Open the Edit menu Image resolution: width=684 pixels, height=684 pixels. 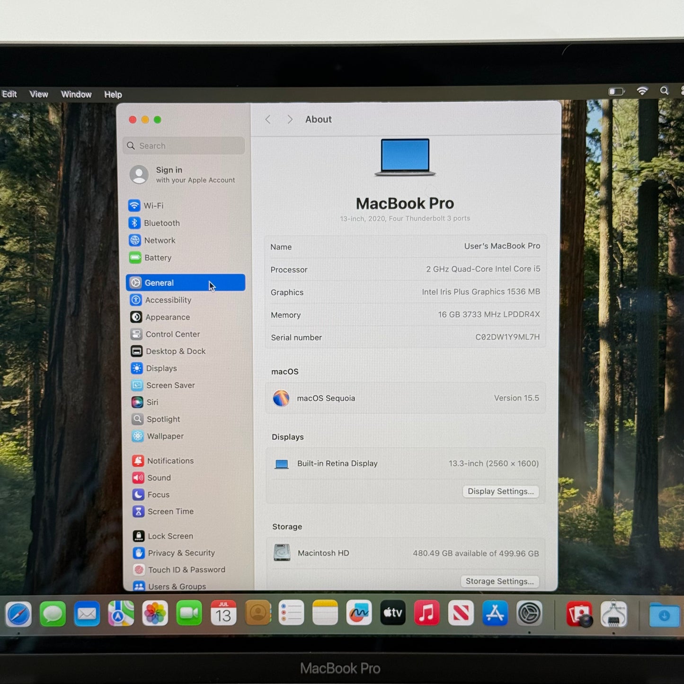[x=9, y=94]
